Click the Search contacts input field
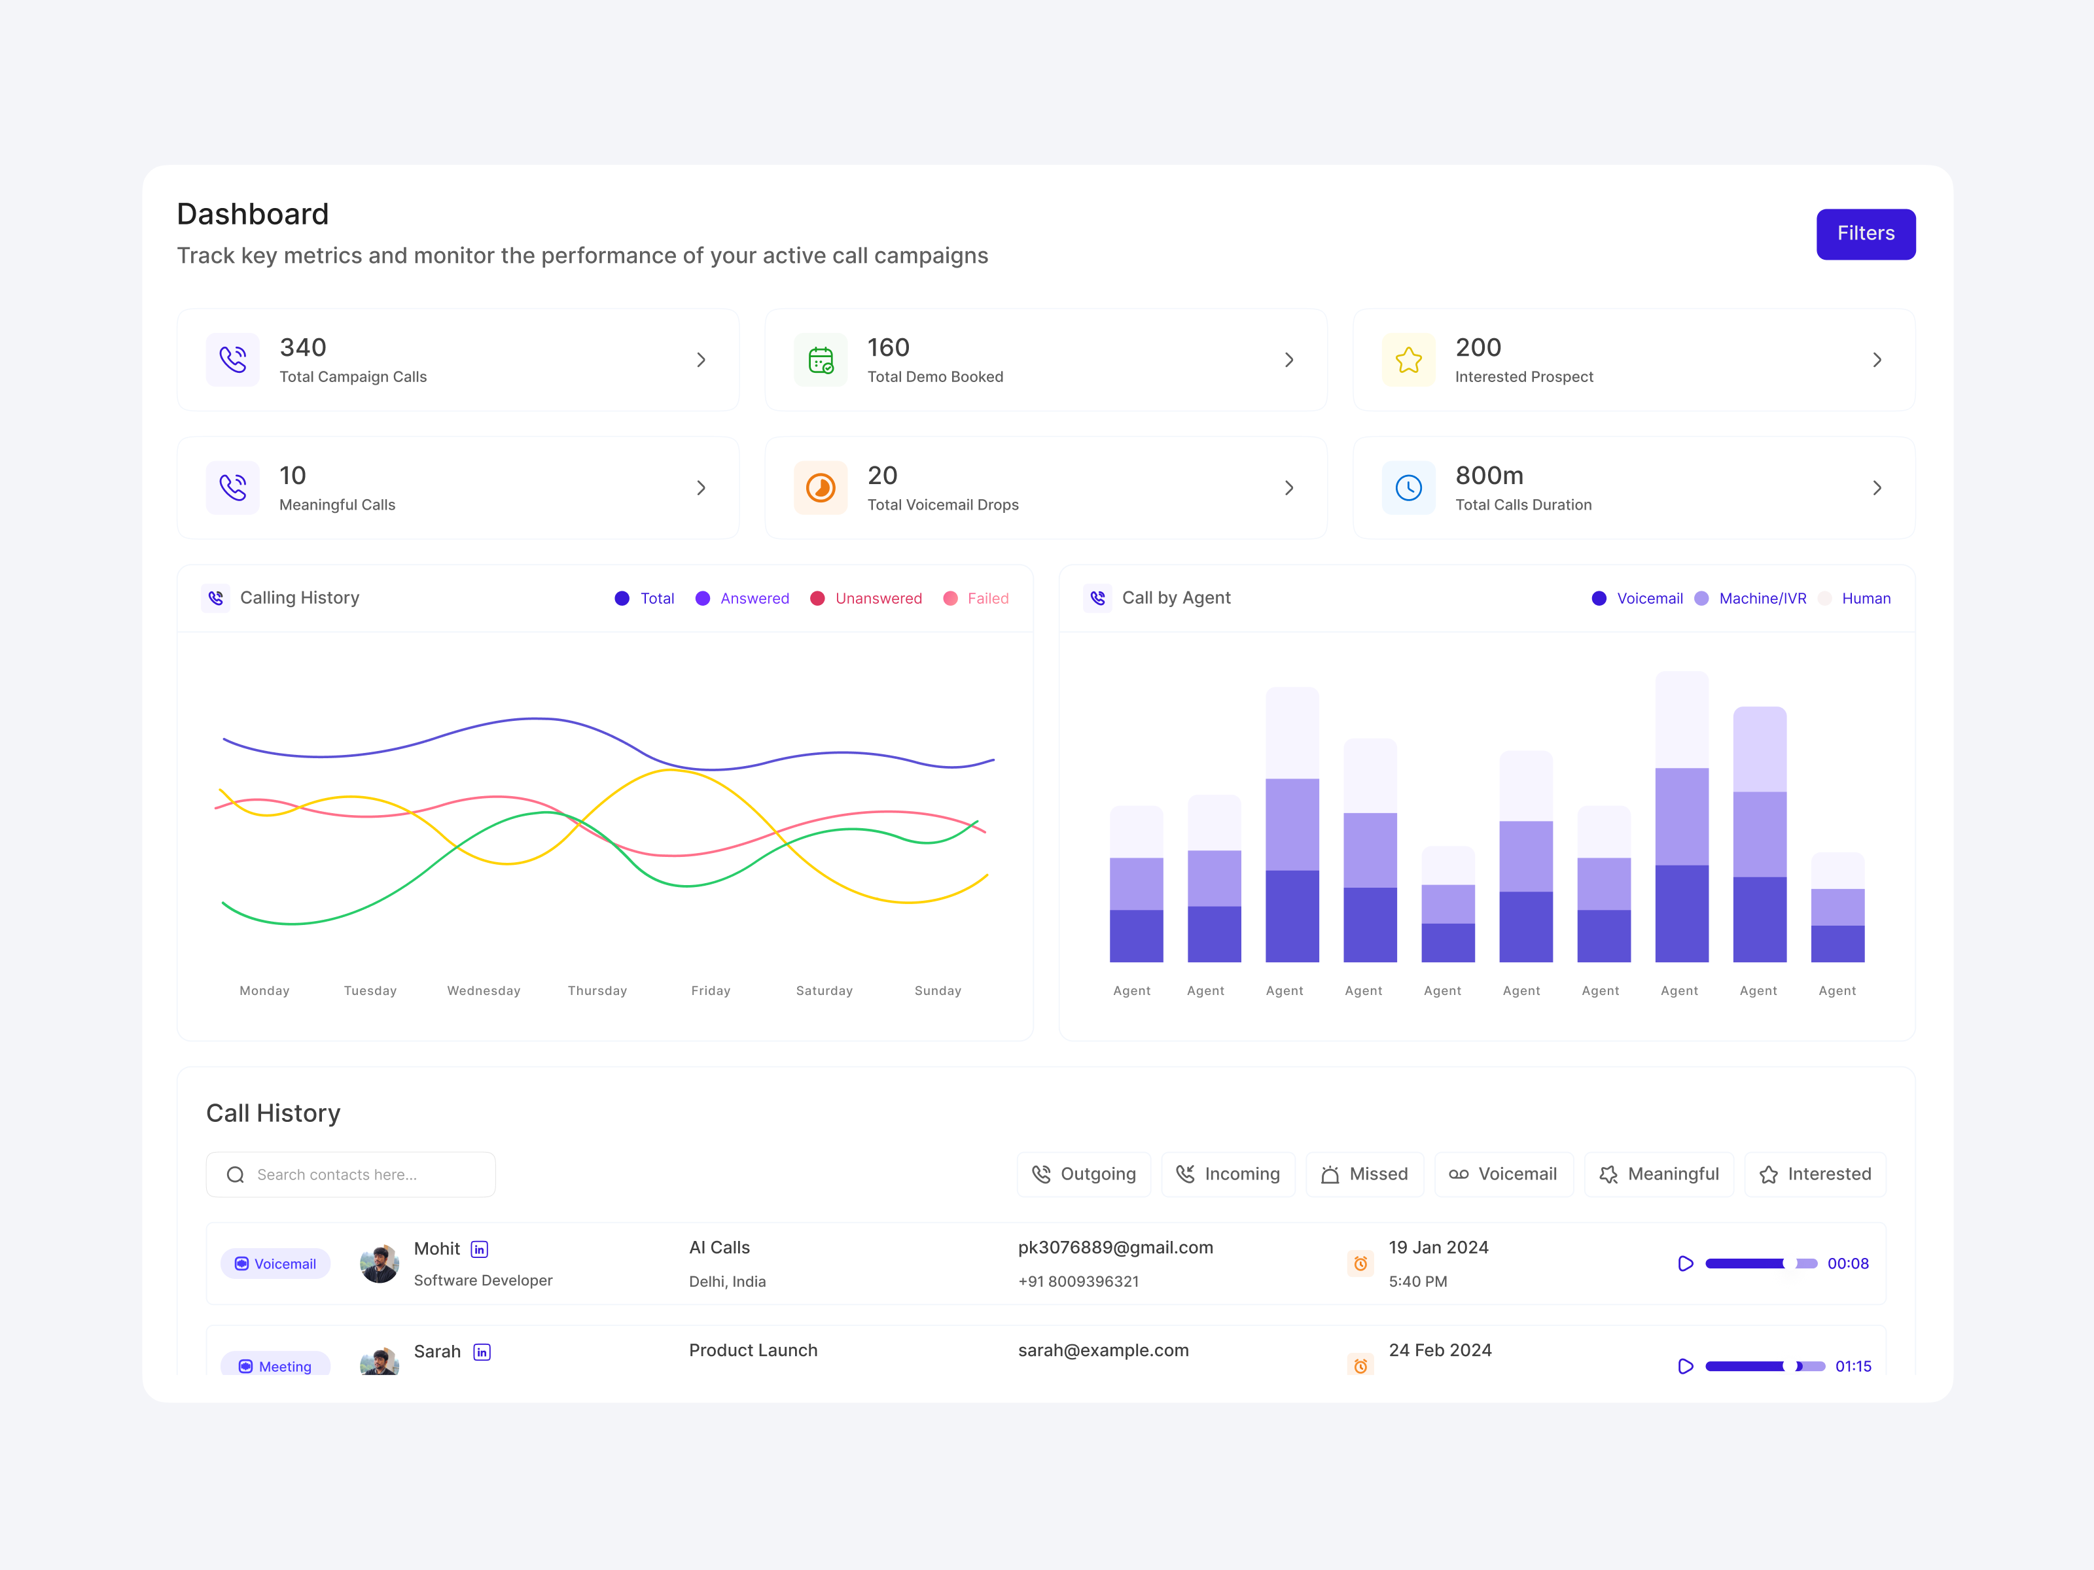Image resolution: width=2094 pixels, height=1570 pixels. point(350,1174)
